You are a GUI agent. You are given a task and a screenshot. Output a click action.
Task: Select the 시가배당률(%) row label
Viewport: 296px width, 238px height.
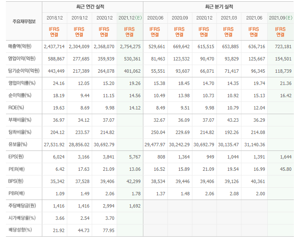pyautogui.click(x=22, y=218)
